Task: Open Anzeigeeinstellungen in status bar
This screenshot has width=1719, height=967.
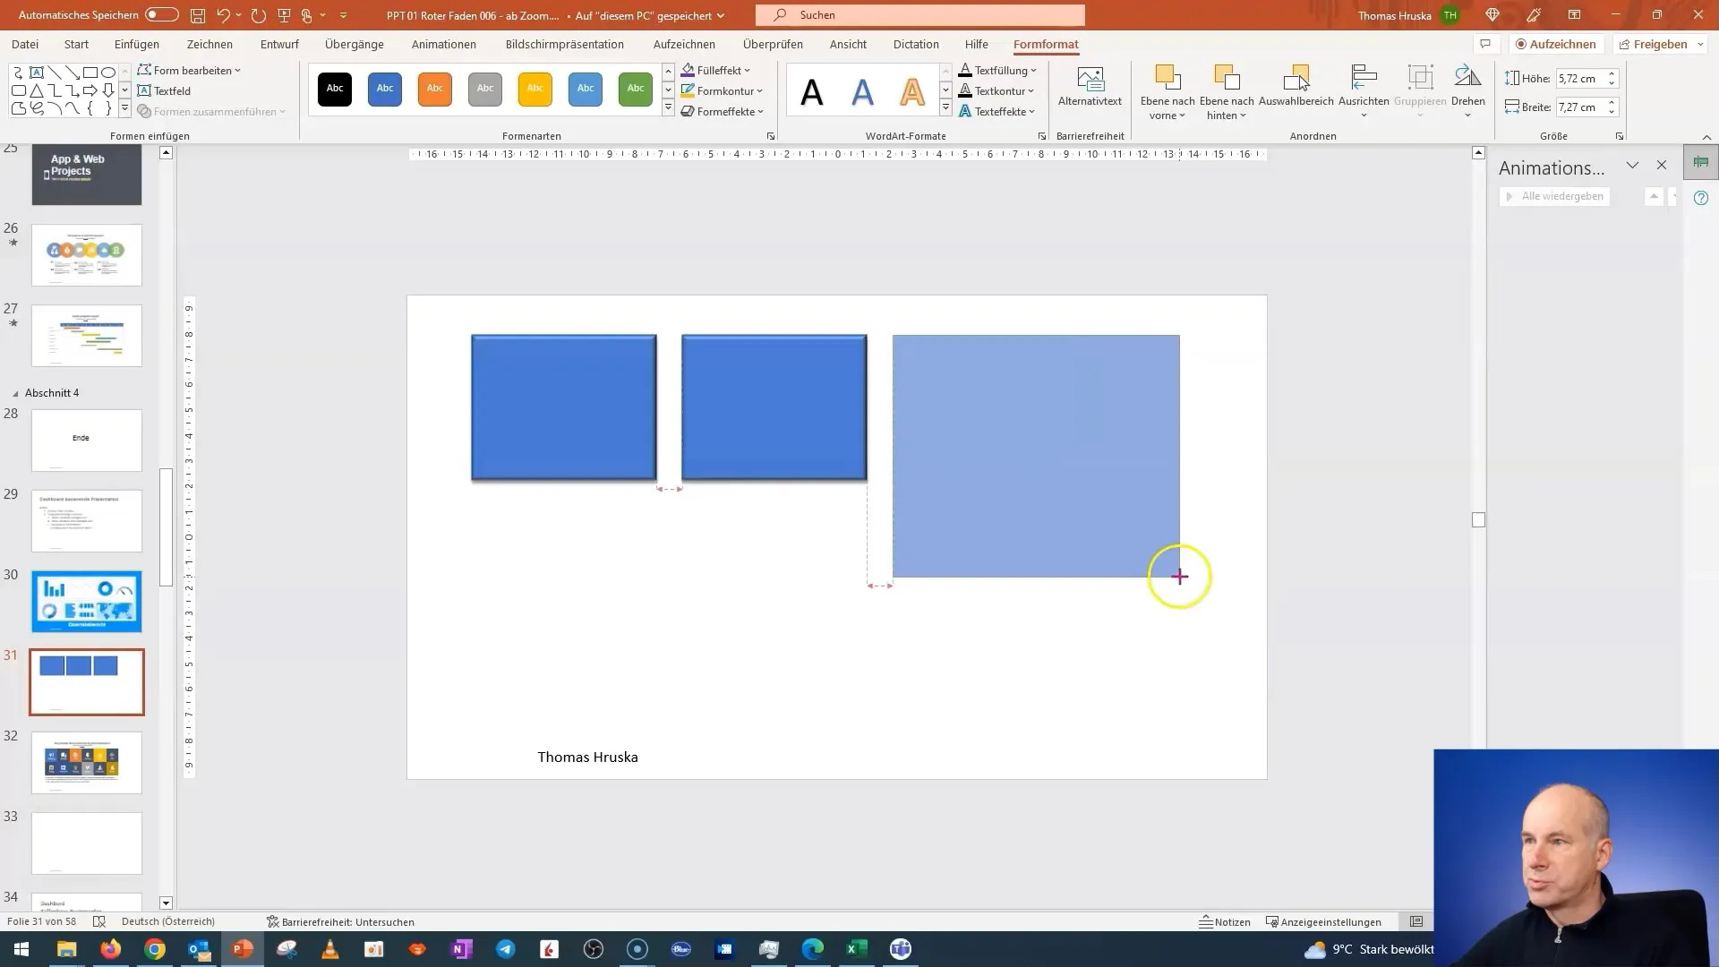Action: point(1323,921)
